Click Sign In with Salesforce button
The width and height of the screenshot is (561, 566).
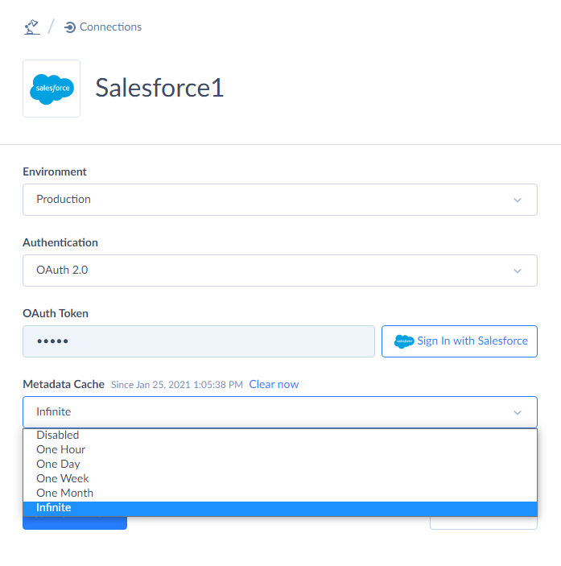pyautogui.click(x=460, y=341)
